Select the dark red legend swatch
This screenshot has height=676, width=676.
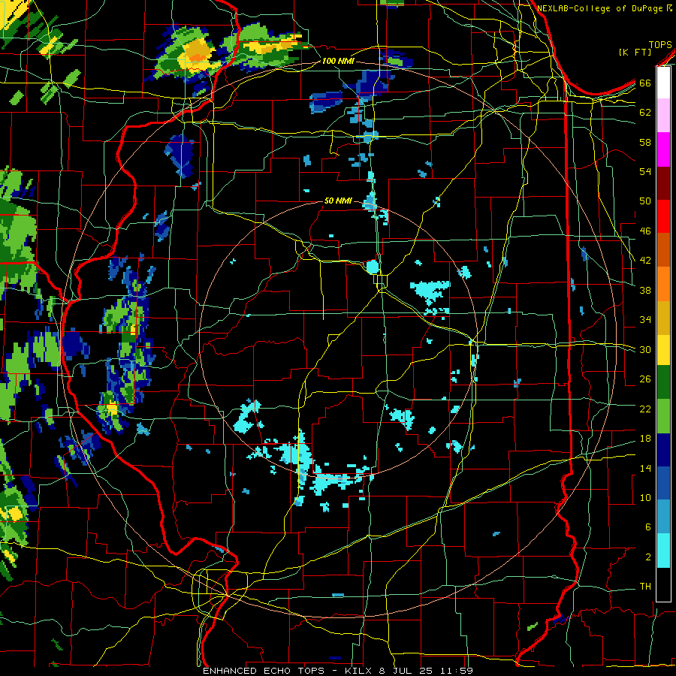click(663, 183)
